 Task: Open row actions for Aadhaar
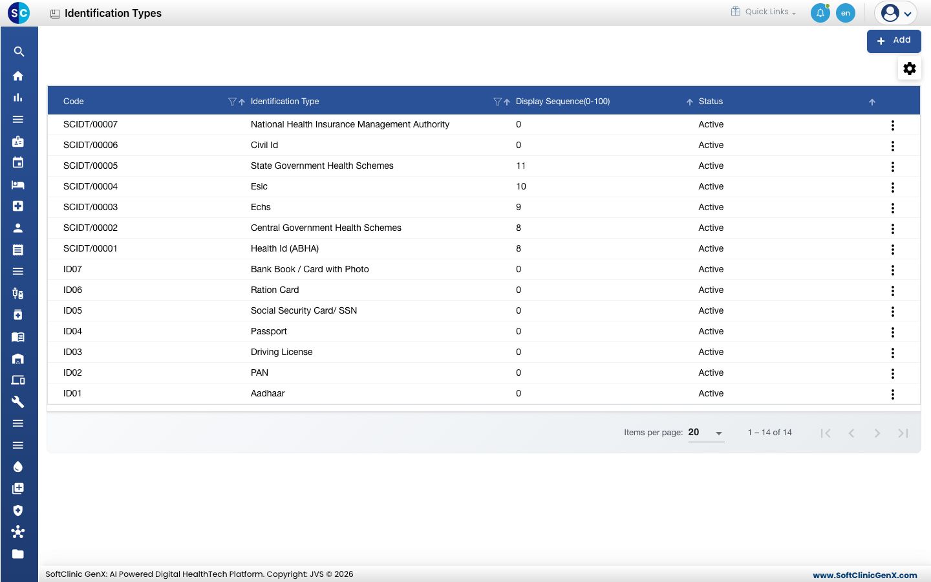(893, 394)
